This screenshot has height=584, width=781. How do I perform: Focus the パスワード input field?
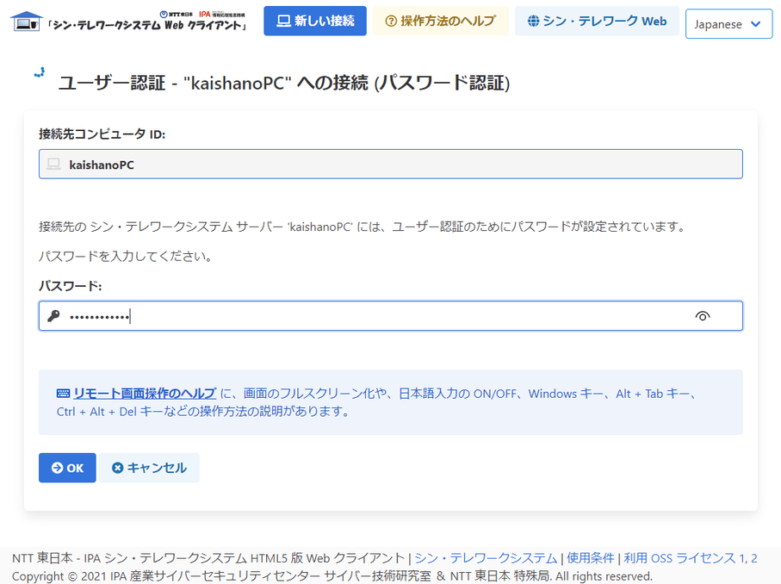click(x=391, y=316)
